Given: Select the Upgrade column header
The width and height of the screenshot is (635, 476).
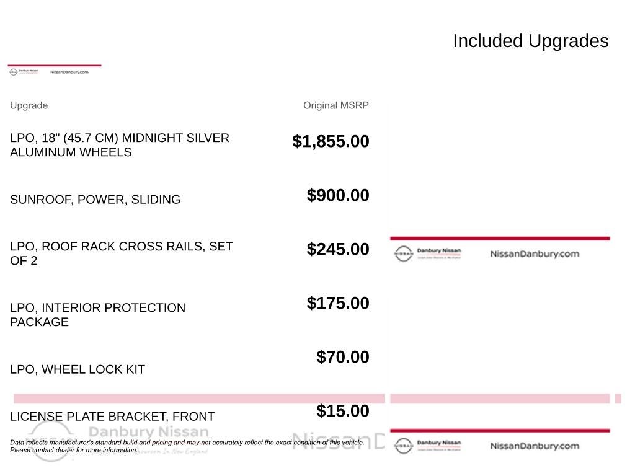Looking at the screenshot, I should [x=29, y=105].
